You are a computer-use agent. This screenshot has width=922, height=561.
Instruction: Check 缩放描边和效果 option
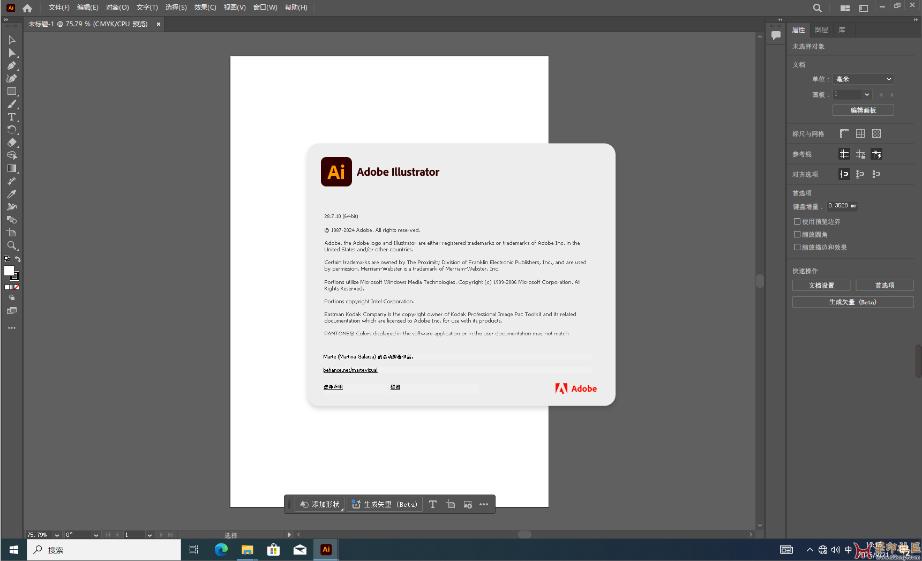coord(797,247)
